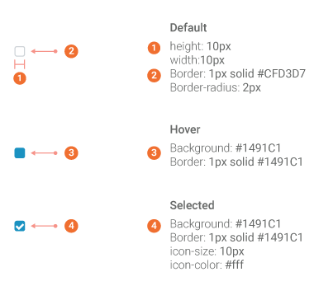Click orange badge 2 beside the default checkbox arrow

pos(71,51)
